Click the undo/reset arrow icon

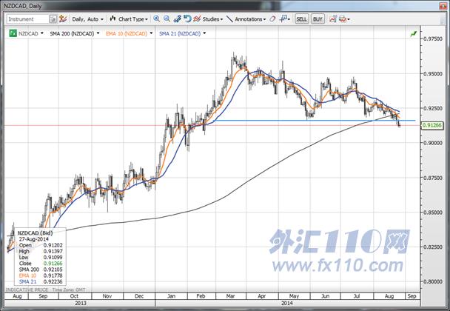click(x=187, y=19)
